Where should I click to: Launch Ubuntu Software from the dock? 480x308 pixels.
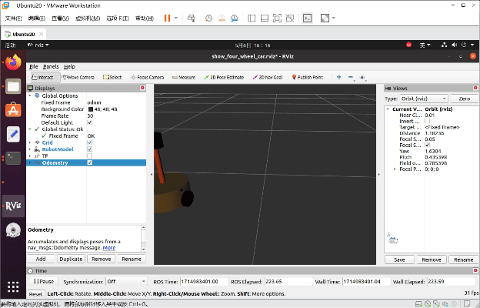[x=13, y=110]
